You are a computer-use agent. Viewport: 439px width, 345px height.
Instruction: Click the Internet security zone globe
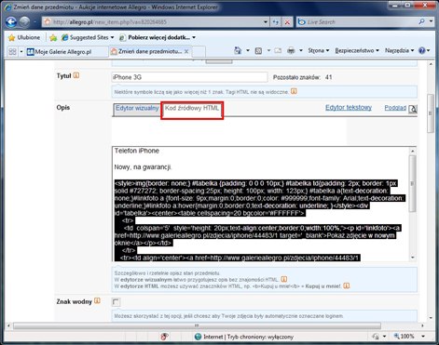tap(198, 337)
